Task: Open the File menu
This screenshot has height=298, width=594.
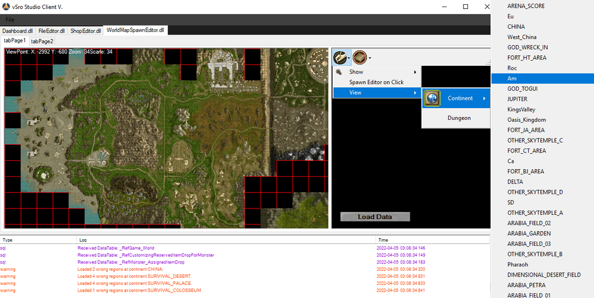Action: pyautogui.click(x=10, y=20)
